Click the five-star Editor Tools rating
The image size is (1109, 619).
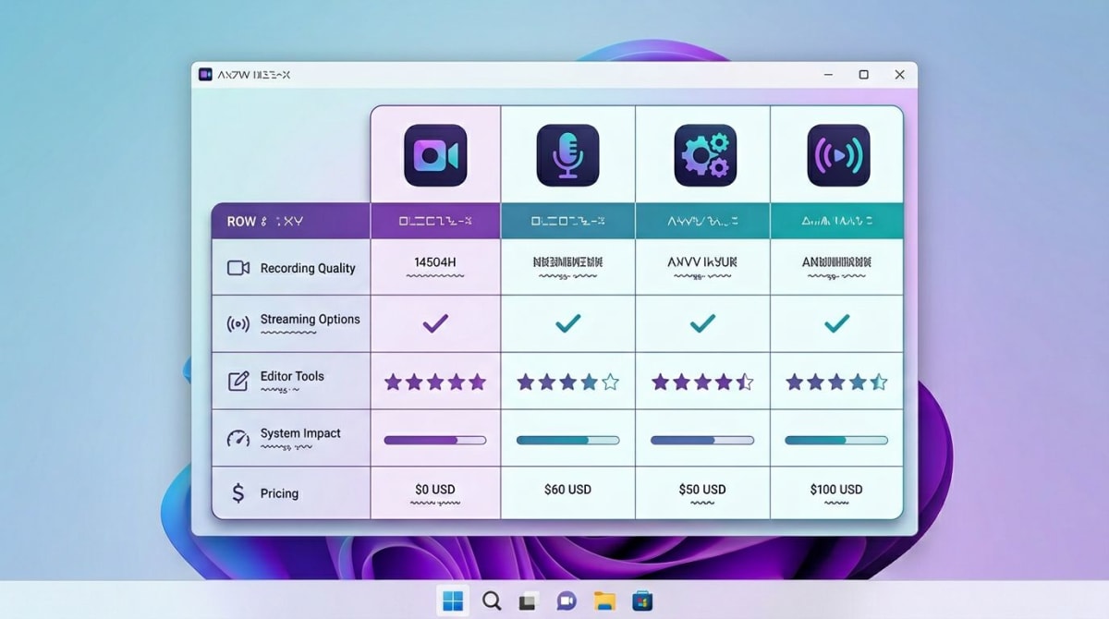(x=435, y=382)
